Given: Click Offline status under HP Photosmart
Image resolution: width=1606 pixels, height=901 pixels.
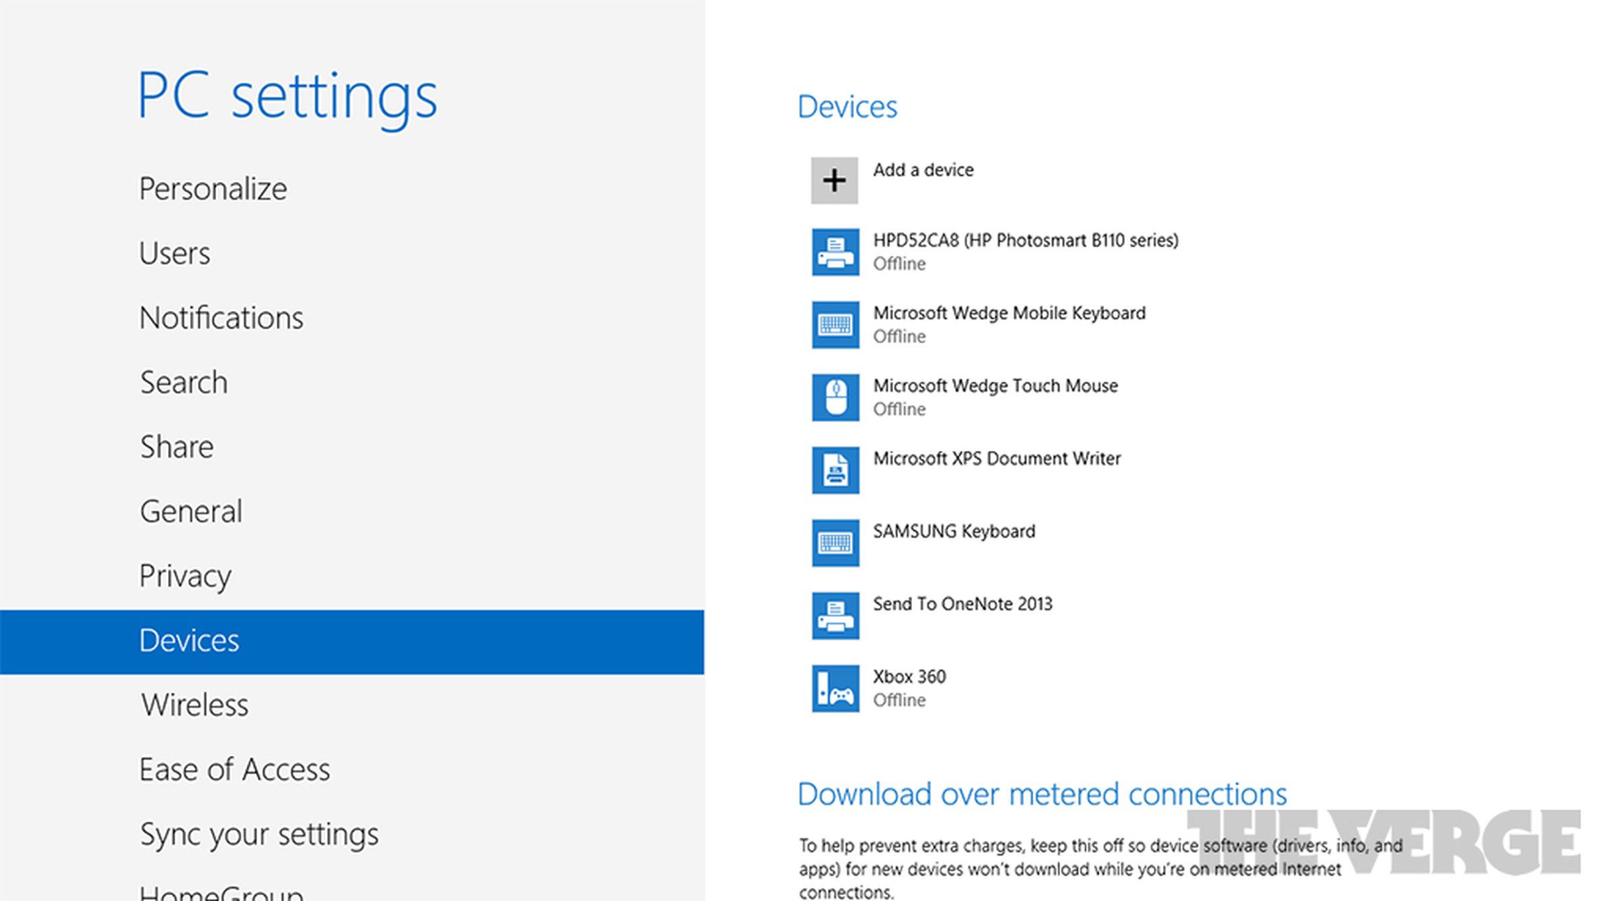Looking at the screenshot, I should click(899, 264).
